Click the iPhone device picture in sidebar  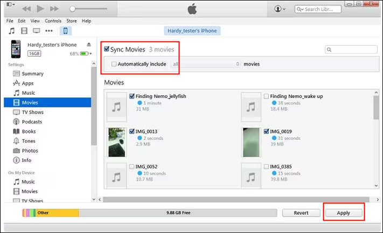[x=16, y=49]
